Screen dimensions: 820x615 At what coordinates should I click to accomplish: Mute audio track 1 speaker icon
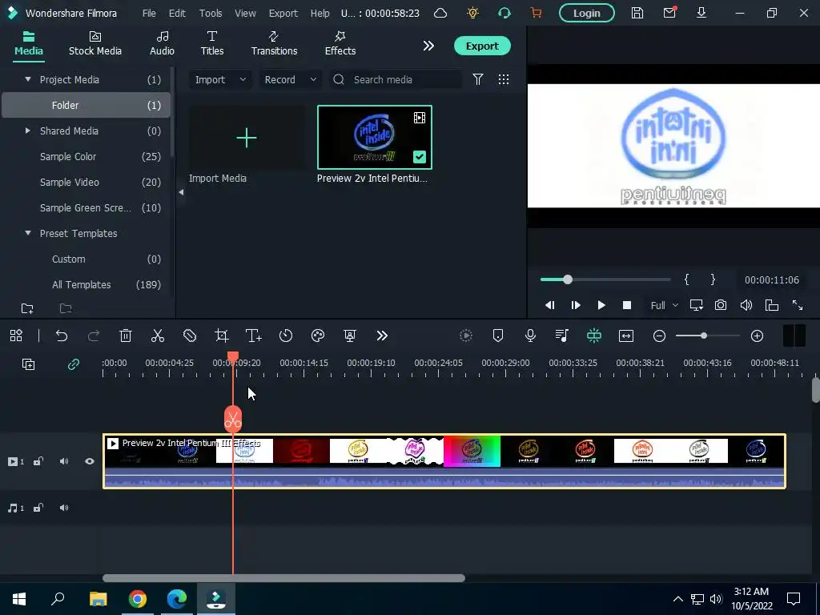64,508
